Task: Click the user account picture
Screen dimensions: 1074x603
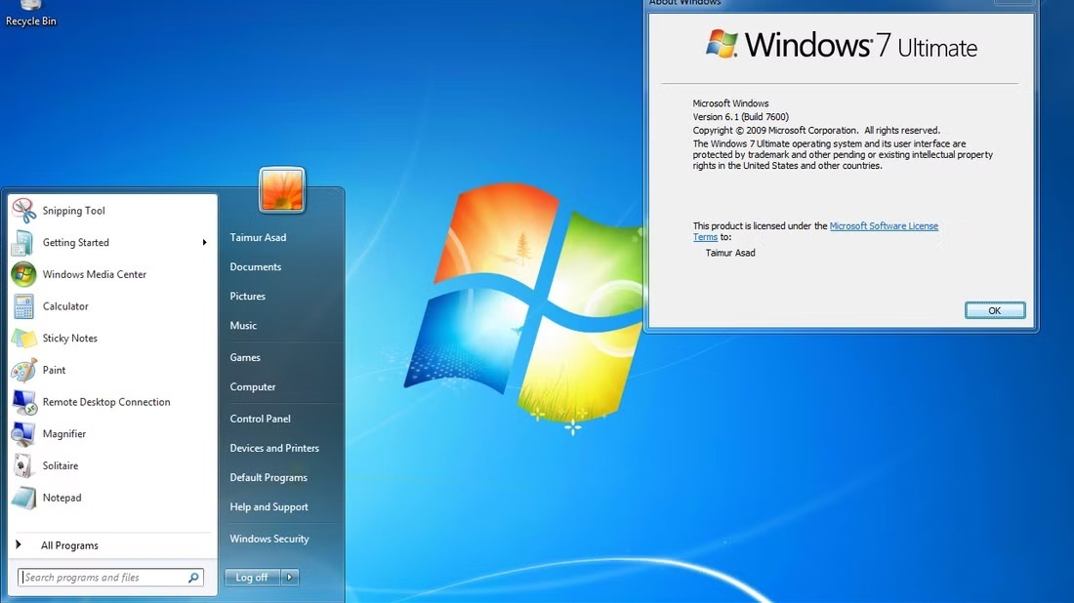Action: click(281, 190)
